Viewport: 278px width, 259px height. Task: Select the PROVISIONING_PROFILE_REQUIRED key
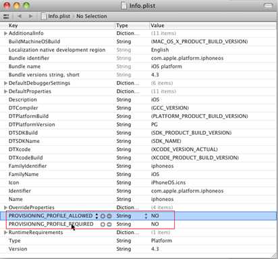pyautogui.click(x=51, y=224)
